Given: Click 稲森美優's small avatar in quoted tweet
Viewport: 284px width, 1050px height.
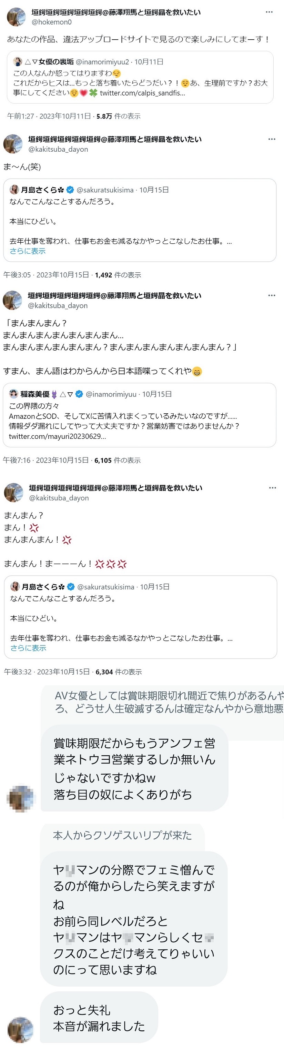Looking at the screenshot, I should coord(14,394).
